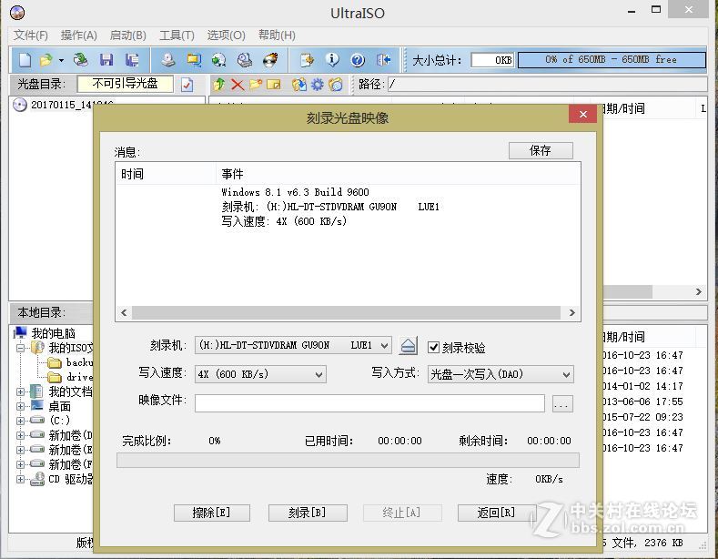Click the Exit door toolbar icon

(383, 60)
